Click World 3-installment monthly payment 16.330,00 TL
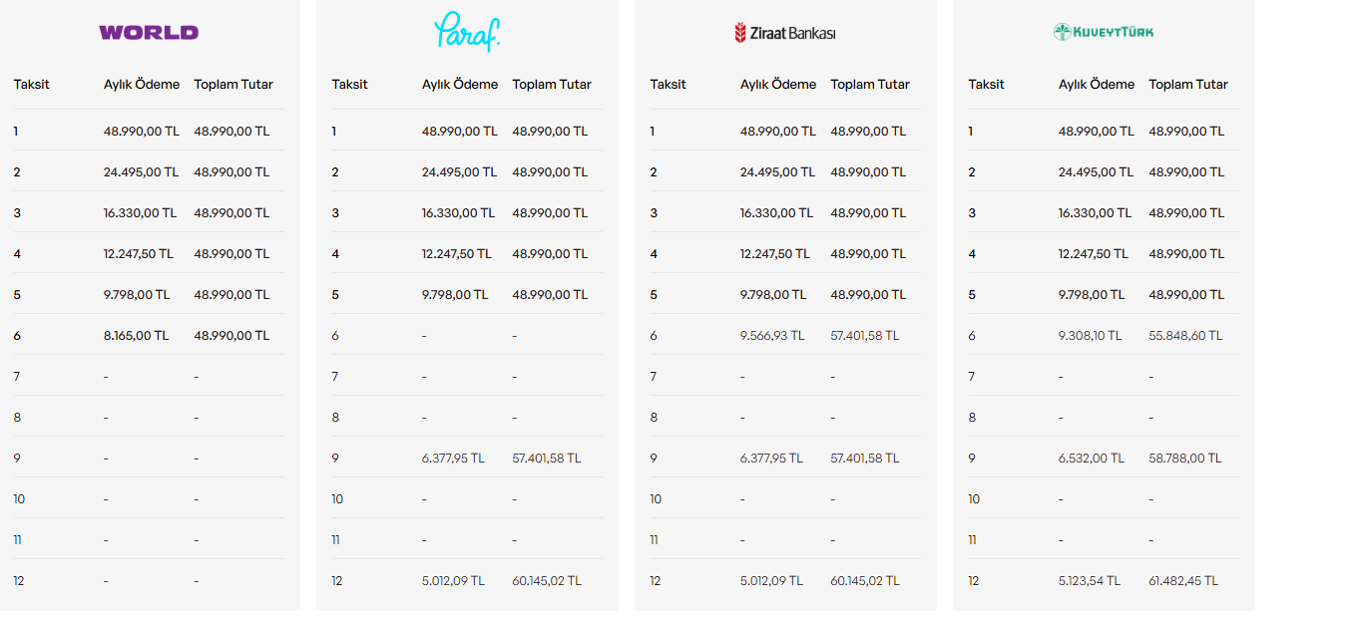This screenshot has height=619, width=1361. (x=140, y=213)
